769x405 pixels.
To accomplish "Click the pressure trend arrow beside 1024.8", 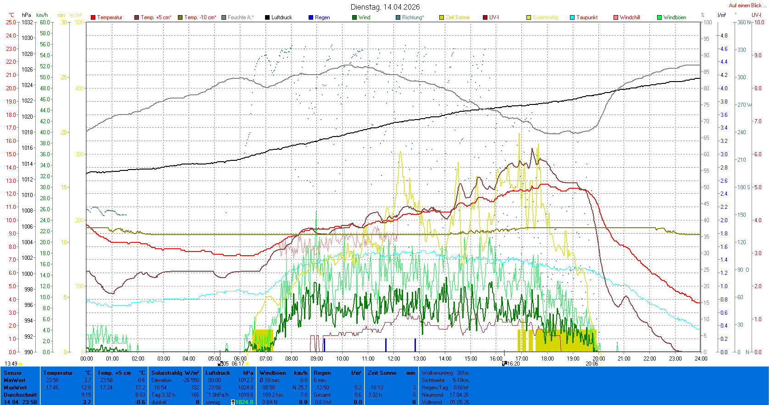I will (x=233, y=402).
